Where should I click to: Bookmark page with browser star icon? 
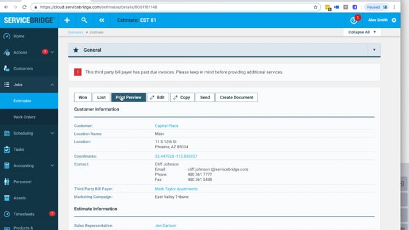click(315, 7)
